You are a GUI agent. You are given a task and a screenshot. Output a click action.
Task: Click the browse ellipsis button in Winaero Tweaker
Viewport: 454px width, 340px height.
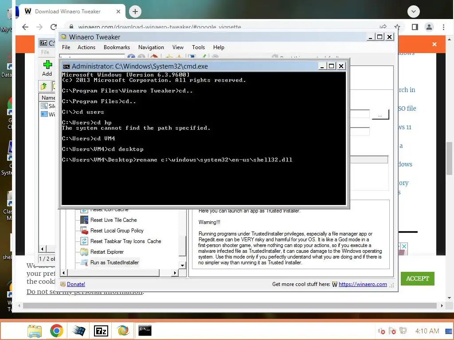click(x=380, y=115)
